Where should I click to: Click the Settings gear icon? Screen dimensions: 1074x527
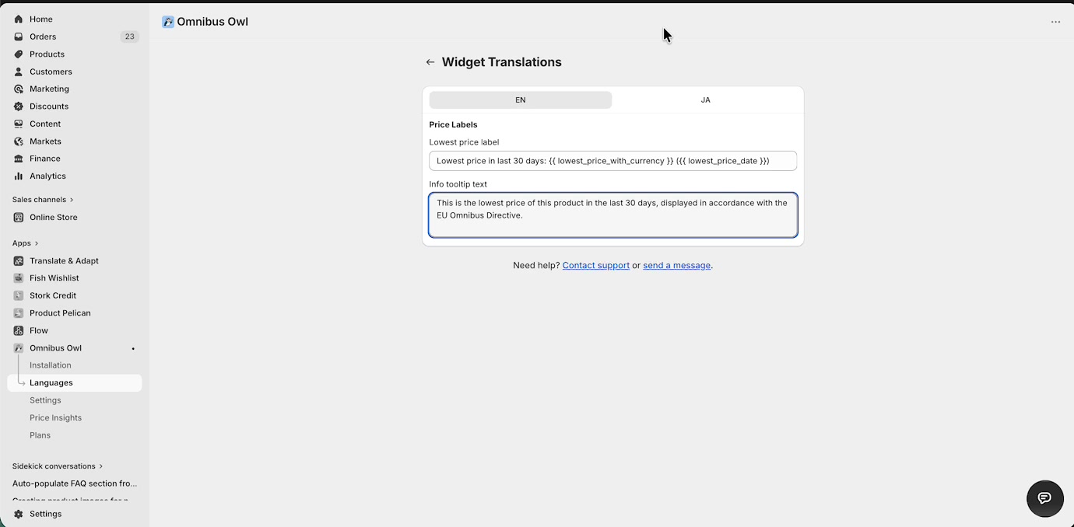point(19,514)
